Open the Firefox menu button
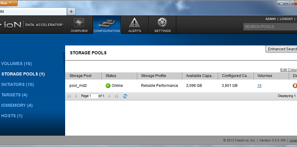 (8, 3)
